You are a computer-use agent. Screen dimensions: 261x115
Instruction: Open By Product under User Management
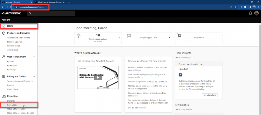click(x=12, y=66)
